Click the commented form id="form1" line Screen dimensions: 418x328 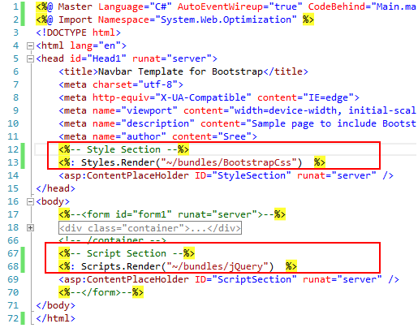tap(172, 214)
